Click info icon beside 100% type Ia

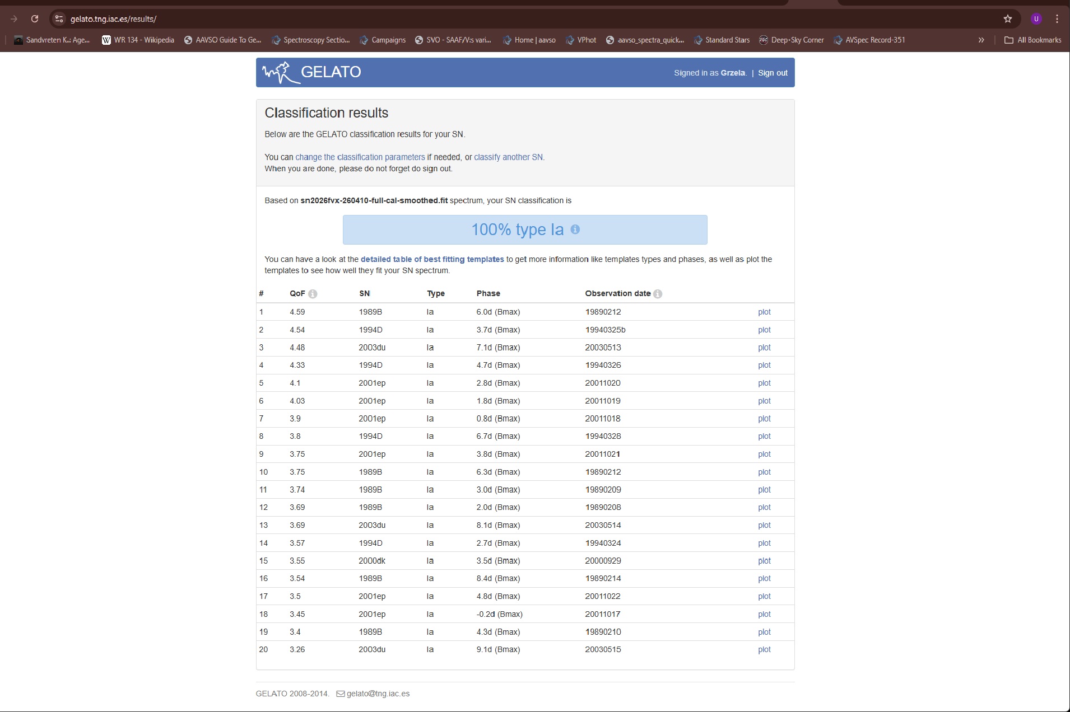click(575, 229)
